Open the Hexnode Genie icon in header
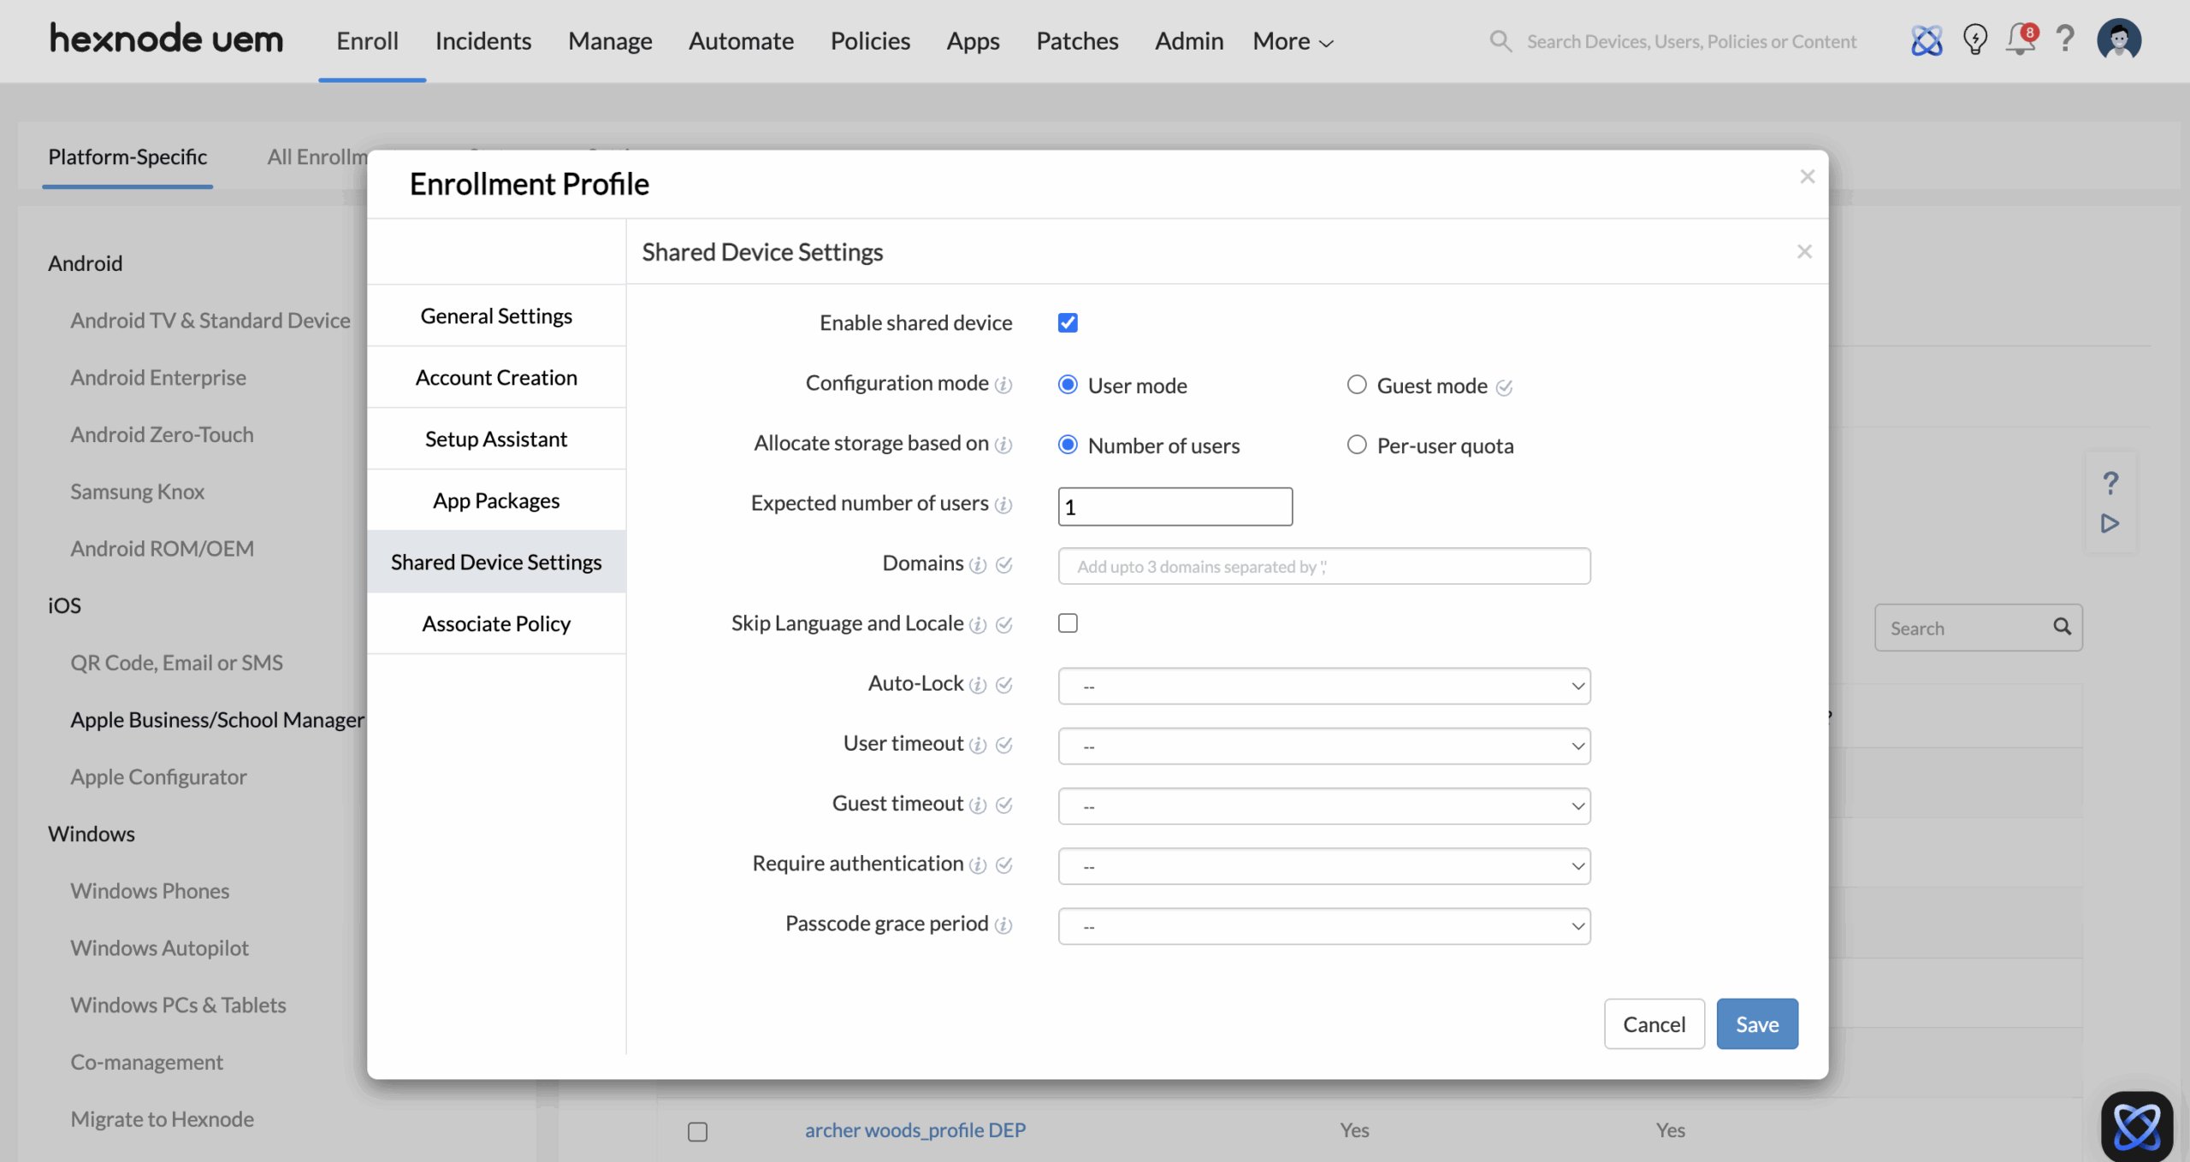Image resolution: width=2190 pixels, height=1162 pixels. (1927, 40)
